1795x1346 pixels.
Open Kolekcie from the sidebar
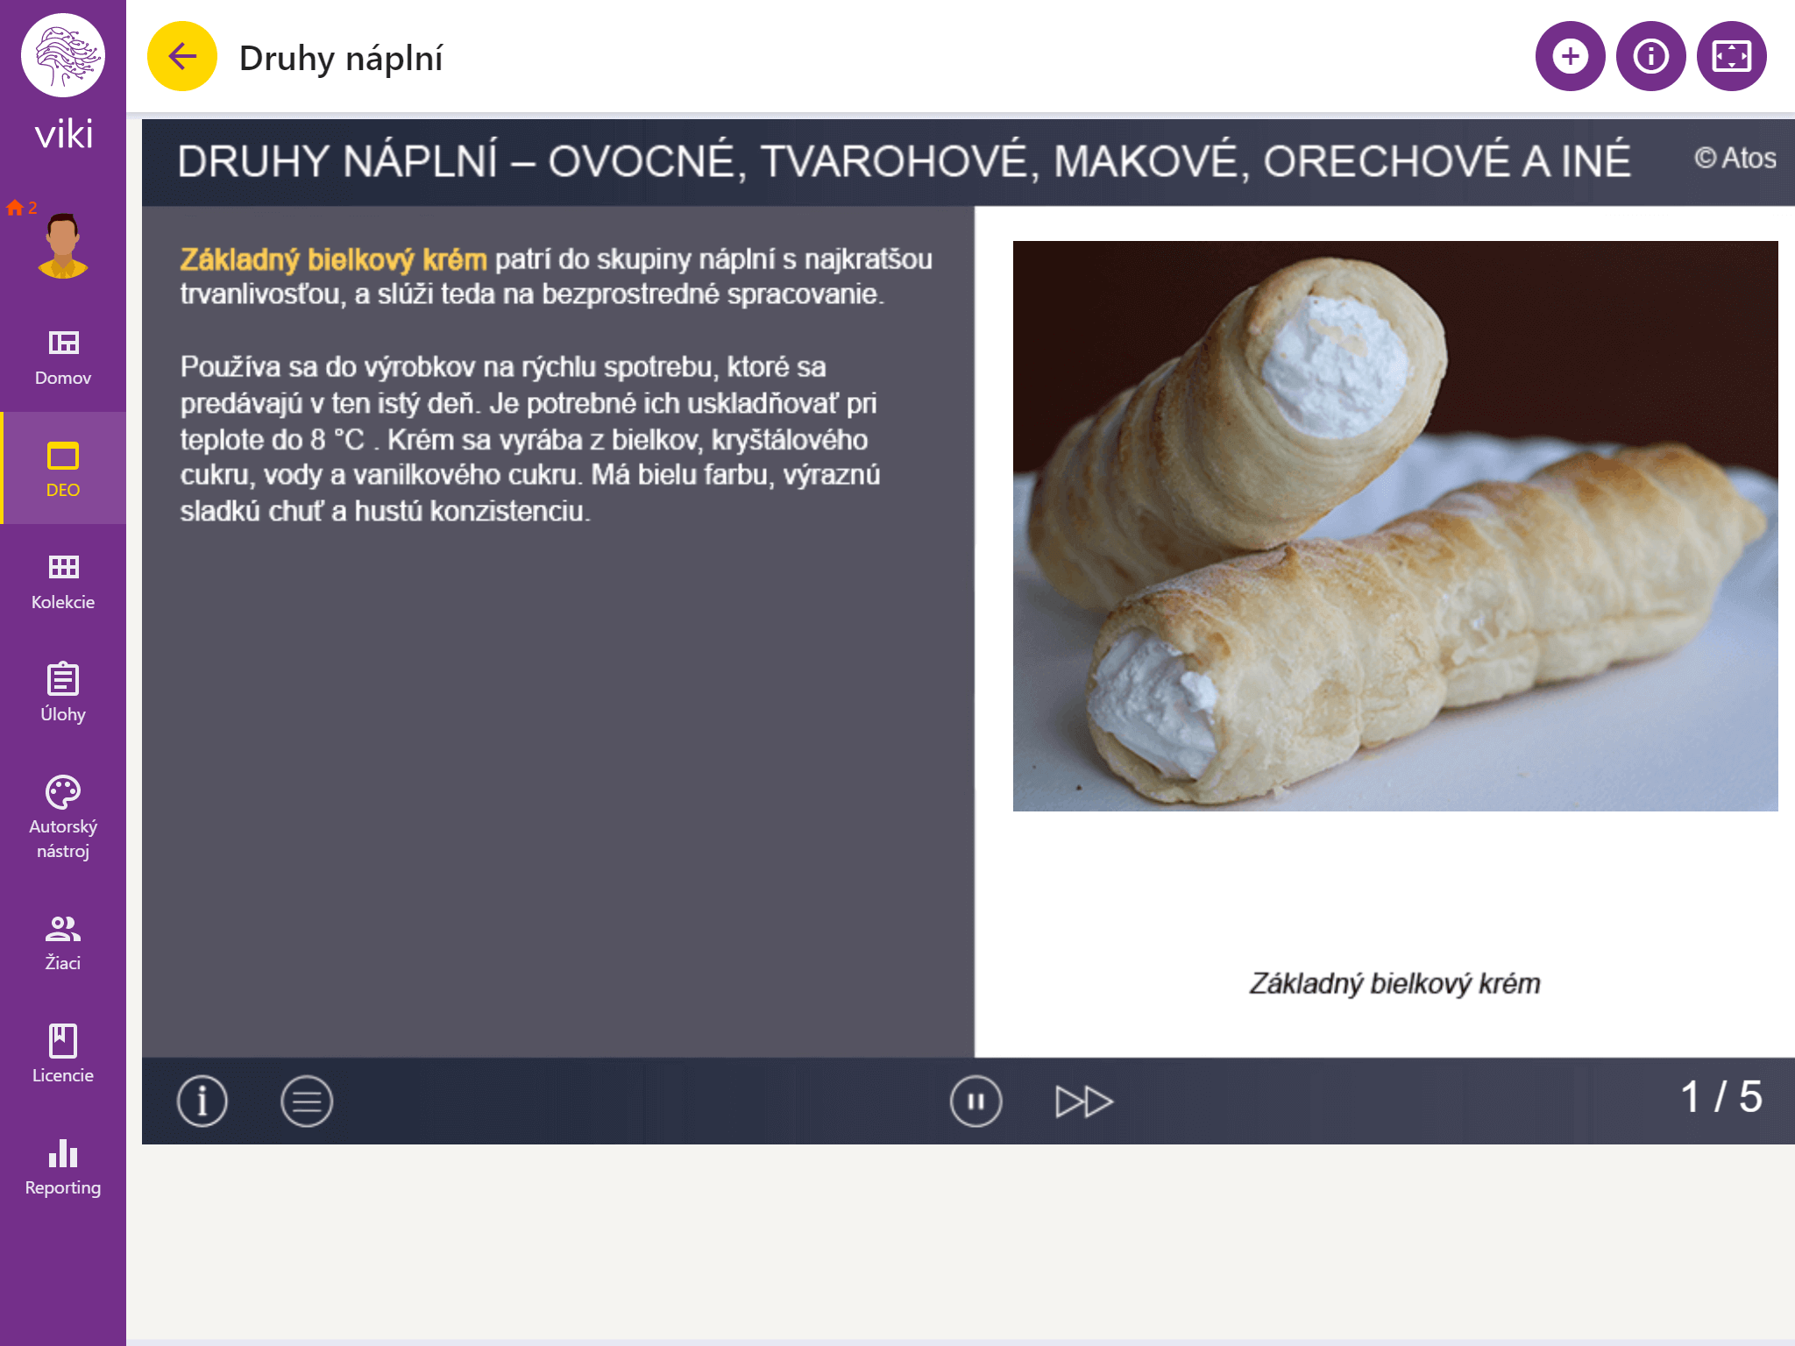[63, 581]
